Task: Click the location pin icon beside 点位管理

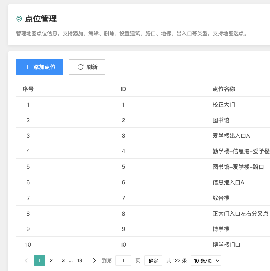Action: pos(19,19)
